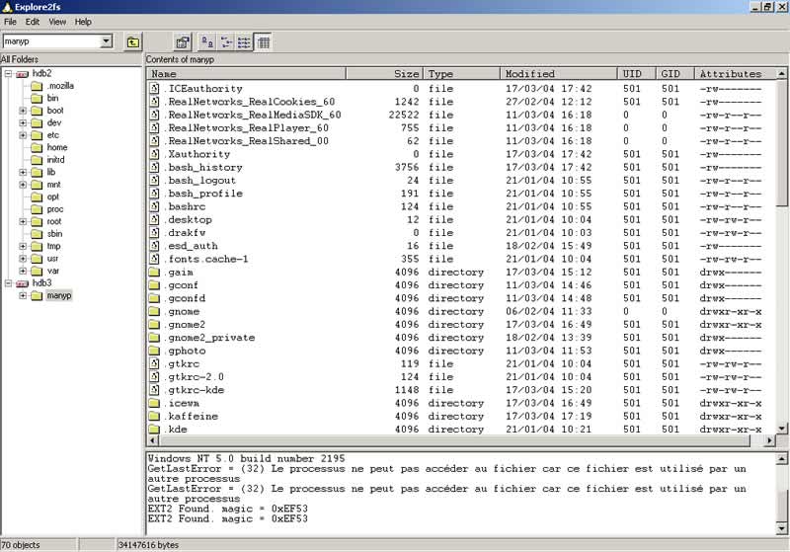Expand the boot folder node
The image size is (790, 552).
point(23,111)
